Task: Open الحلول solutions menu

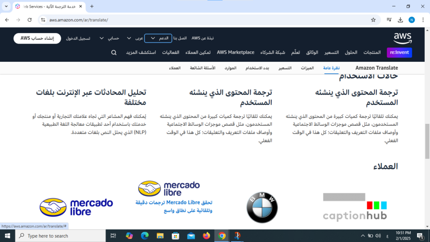Action: pyautogui.click(x=351, y=52)
